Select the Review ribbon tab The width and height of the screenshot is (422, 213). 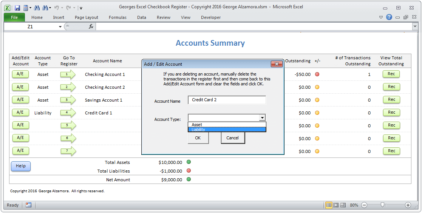[x=164, y=17]
